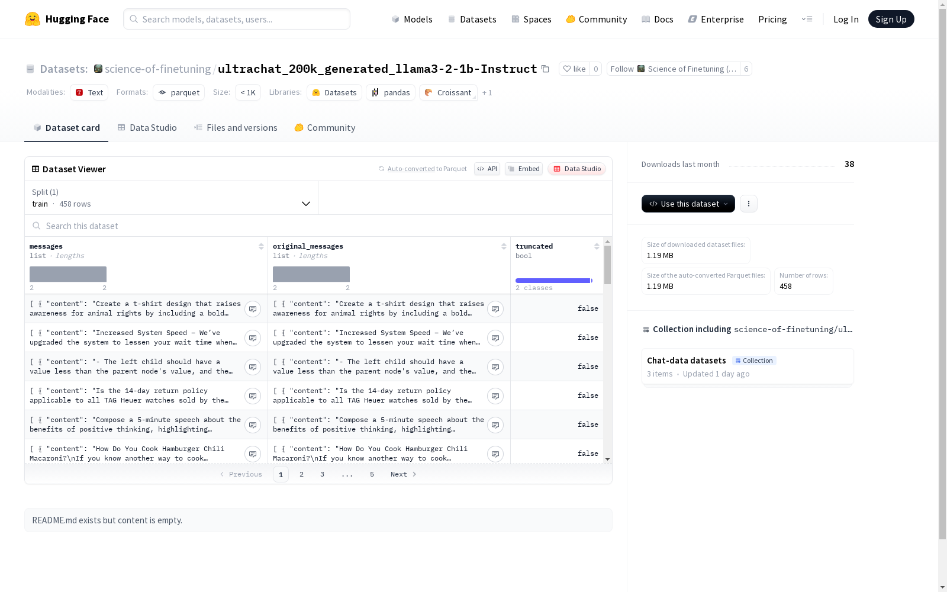Viewport: 947px width, 592px height.
Task: Focus the Search this dataset field
Action: (318, 226)
